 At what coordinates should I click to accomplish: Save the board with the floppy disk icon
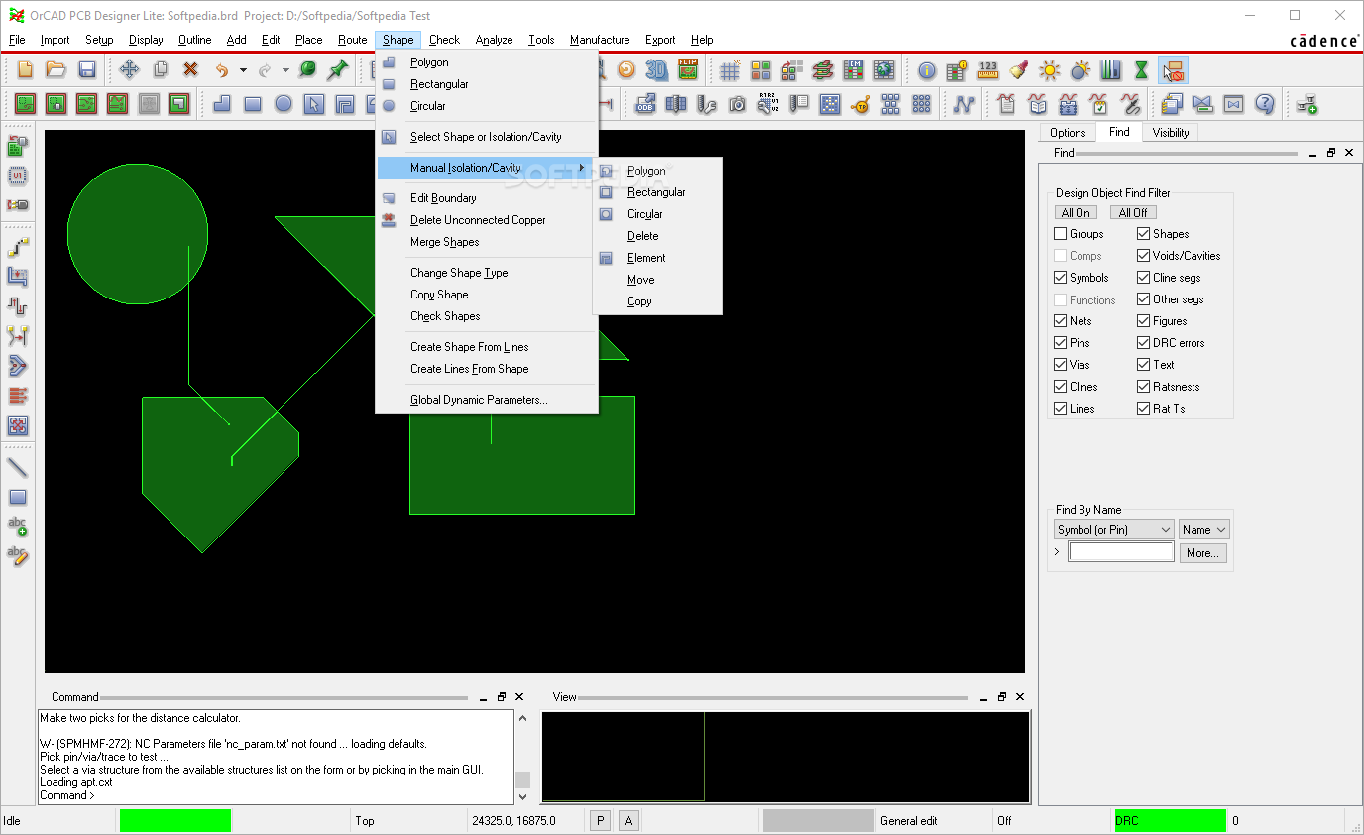87,69
